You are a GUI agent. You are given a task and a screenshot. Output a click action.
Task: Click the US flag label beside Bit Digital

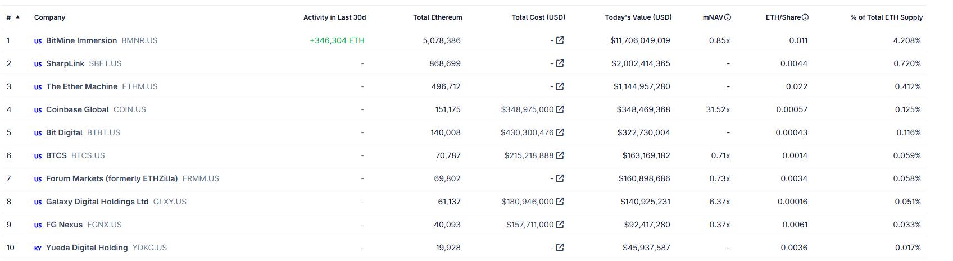tap(38, 133)
